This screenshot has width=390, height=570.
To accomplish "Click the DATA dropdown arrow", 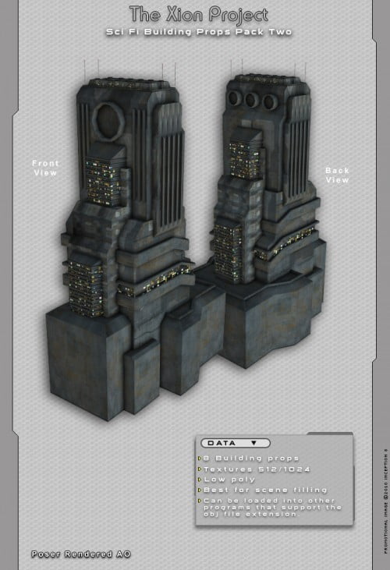I will [253, 443].
